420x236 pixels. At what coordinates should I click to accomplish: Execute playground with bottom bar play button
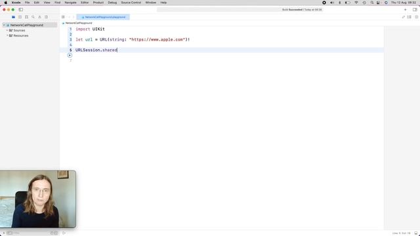pyautogui.click(x=64, y=233)
